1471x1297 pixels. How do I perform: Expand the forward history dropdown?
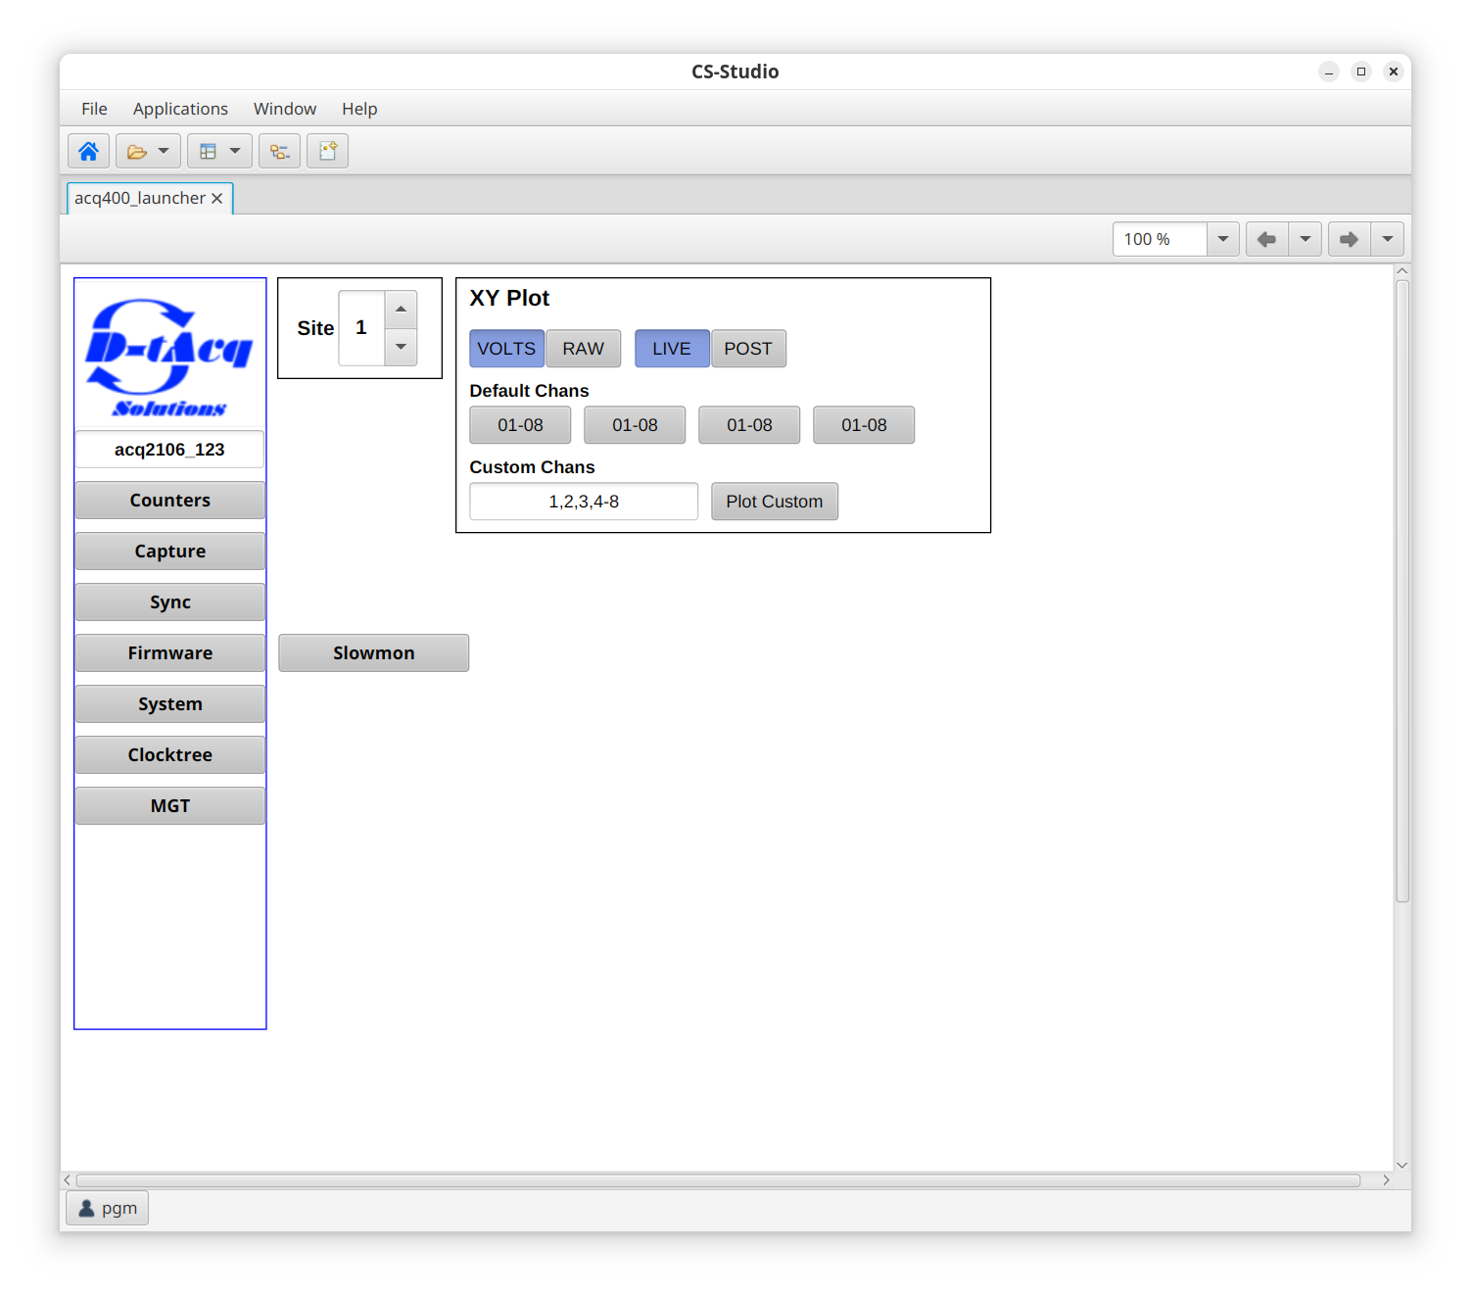pos(1388,239)
